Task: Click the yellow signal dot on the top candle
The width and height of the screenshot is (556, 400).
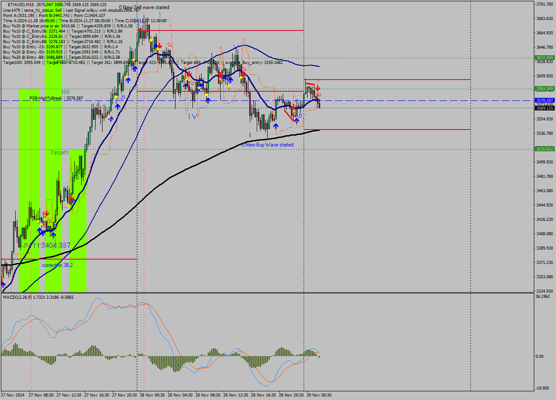Action: tap(150, 40)
